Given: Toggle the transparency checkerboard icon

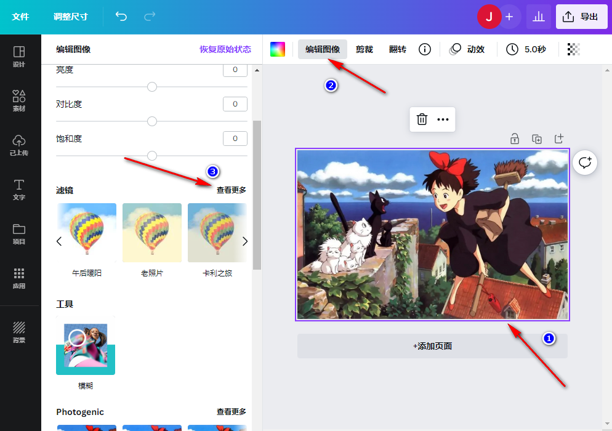Looking at the screenshot, I should click(x=573, y=49).
